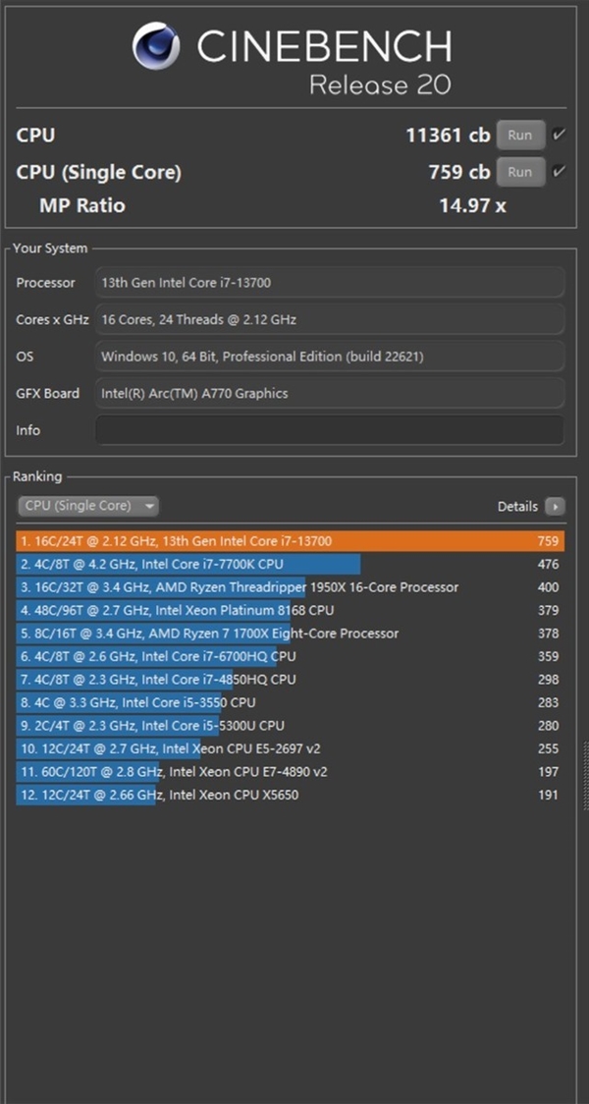Click the Cinebench sphere logo icon

(156, 46)
